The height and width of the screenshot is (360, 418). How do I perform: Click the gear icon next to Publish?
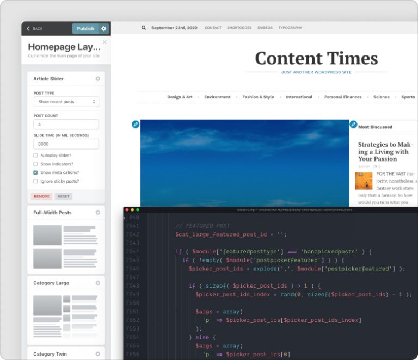(104, 29)
